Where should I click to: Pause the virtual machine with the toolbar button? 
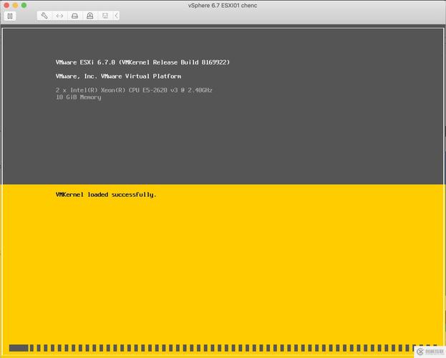click(x=10, y=15)
